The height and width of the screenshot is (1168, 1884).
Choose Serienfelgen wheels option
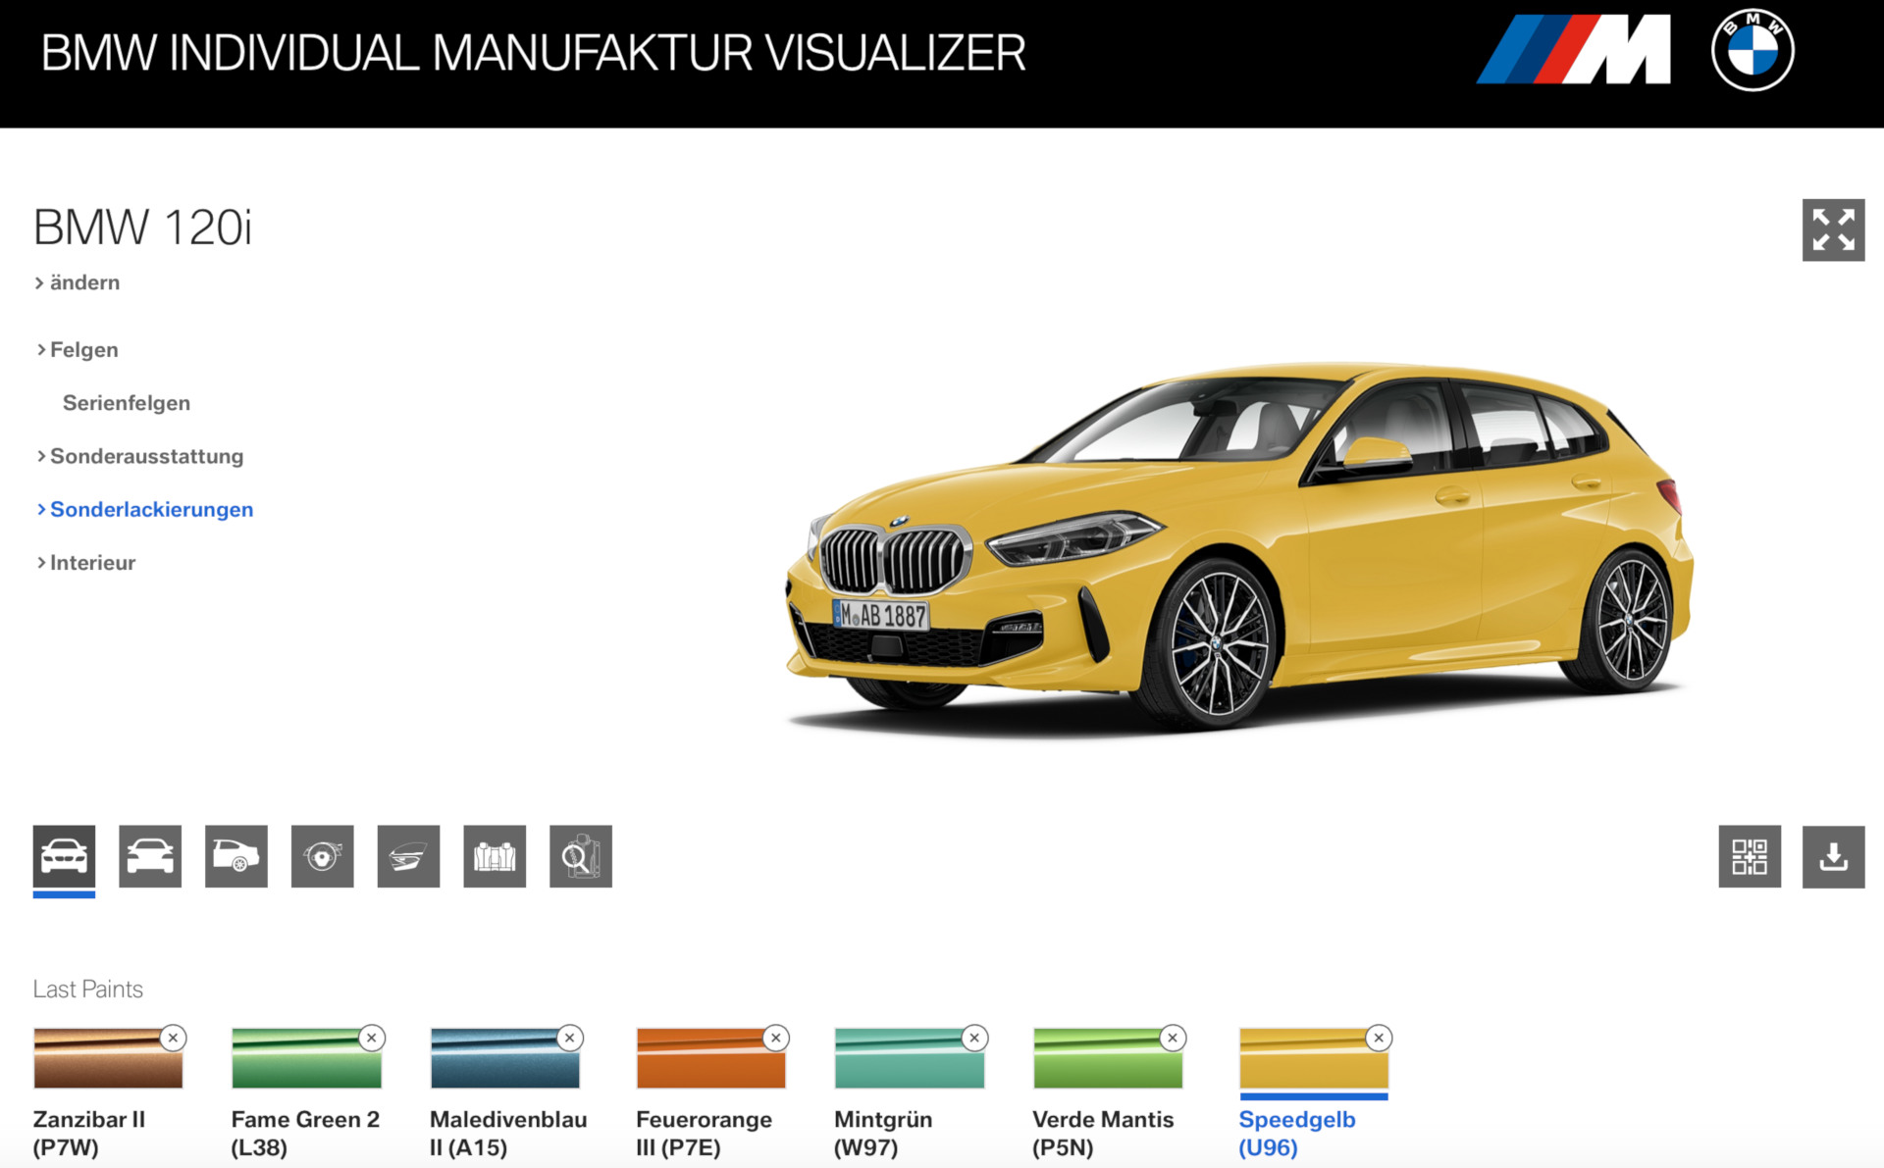(127, 403)
